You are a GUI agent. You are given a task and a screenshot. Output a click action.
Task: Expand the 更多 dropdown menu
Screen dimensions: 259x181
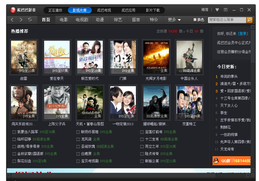point(174,20)
